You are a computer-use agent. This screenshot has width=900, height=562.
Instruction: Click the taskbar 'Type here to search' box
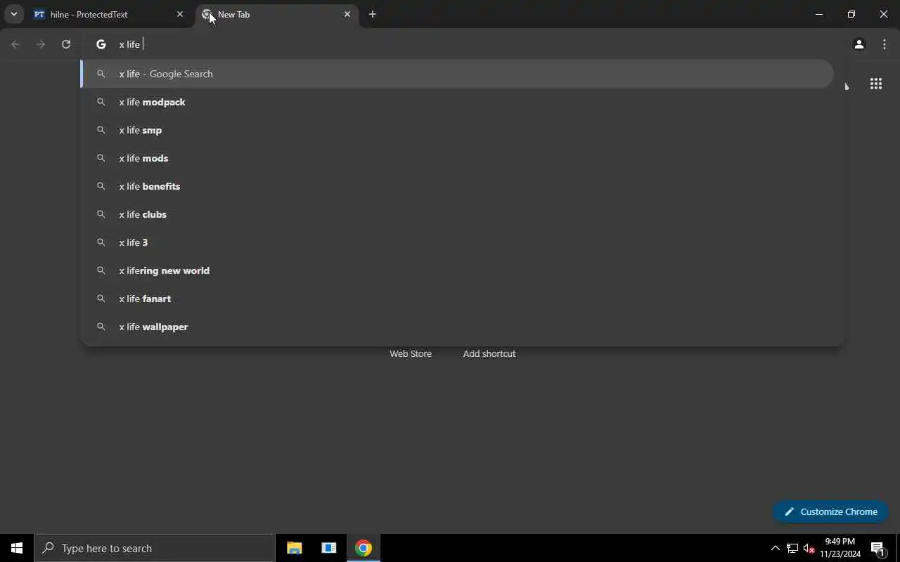pyautogui.click(x=155, y=548)
